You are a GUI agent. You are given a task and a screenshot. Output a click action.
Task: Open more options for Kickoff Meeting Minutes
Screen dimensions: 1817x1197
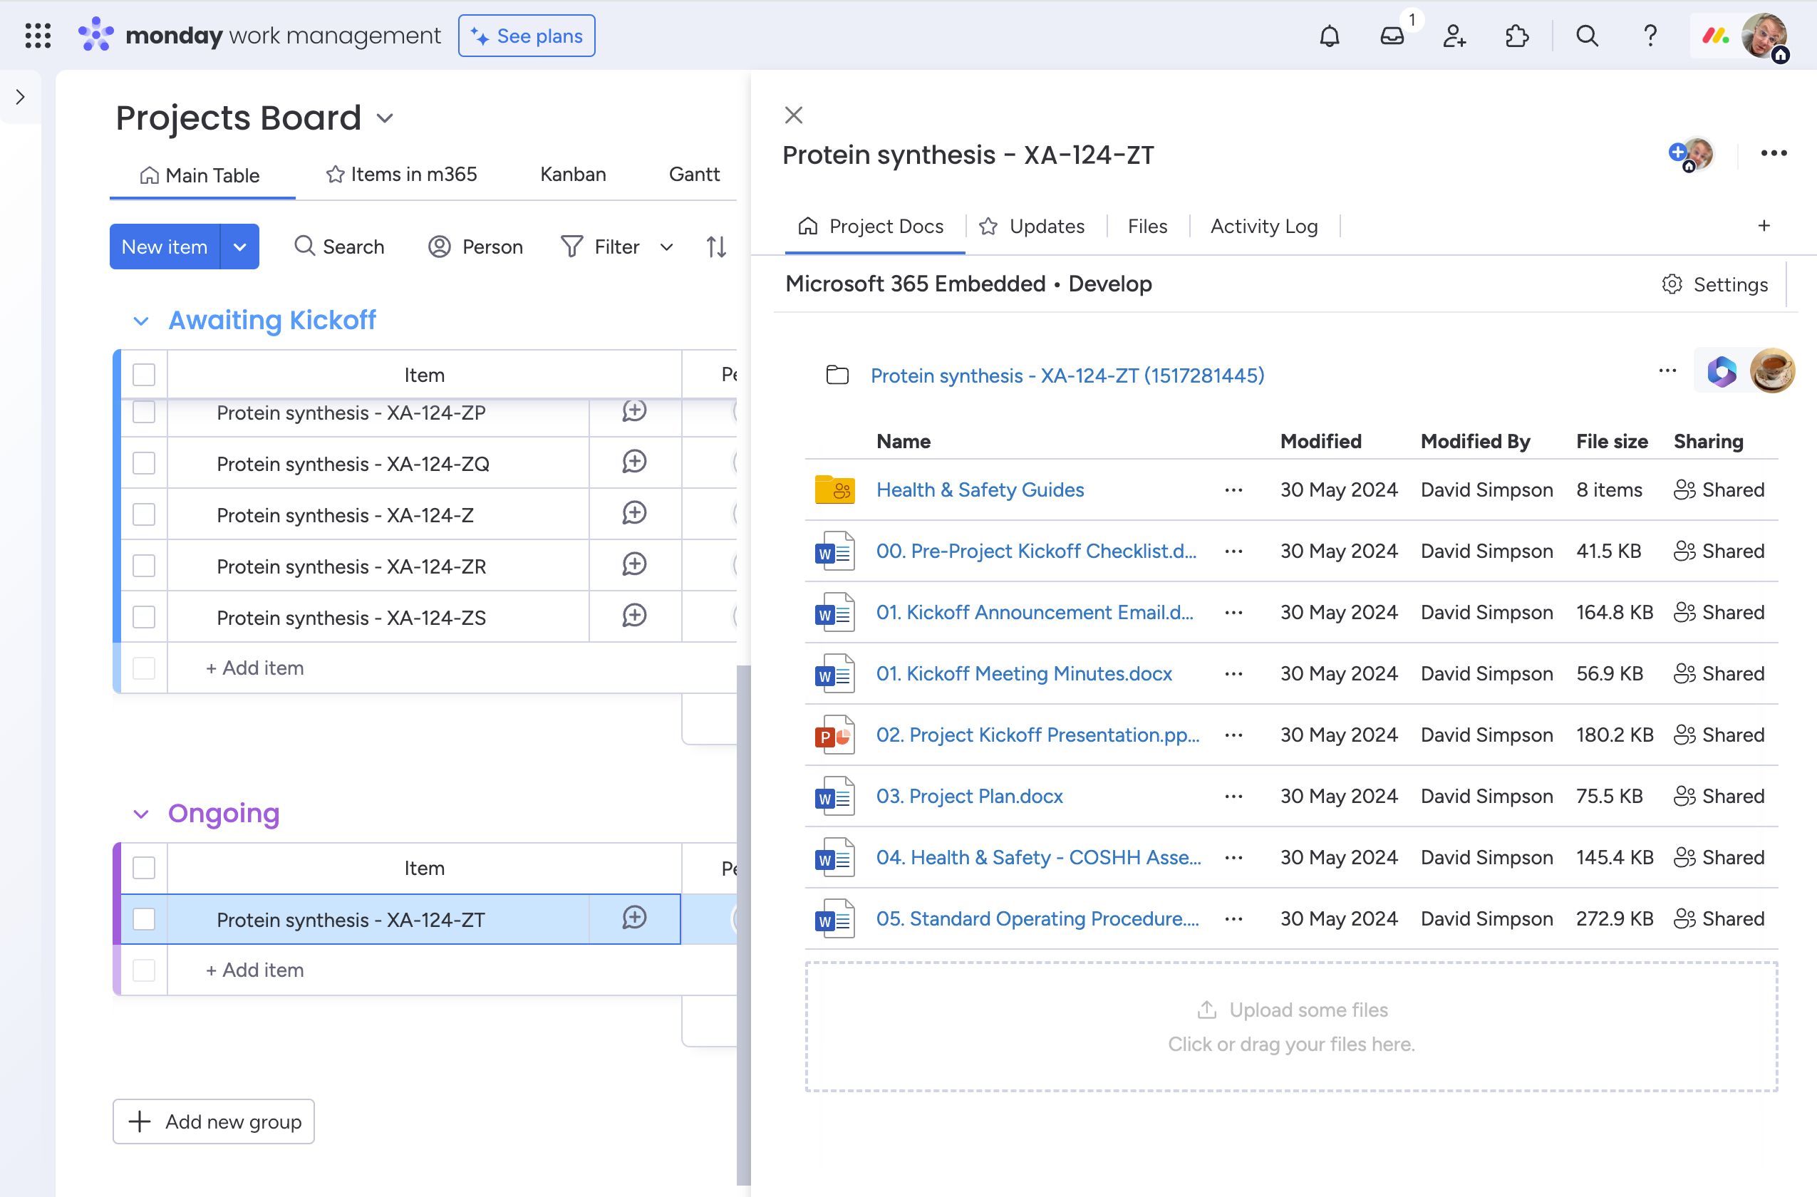pyautogui.click(x=1233, y=675)
